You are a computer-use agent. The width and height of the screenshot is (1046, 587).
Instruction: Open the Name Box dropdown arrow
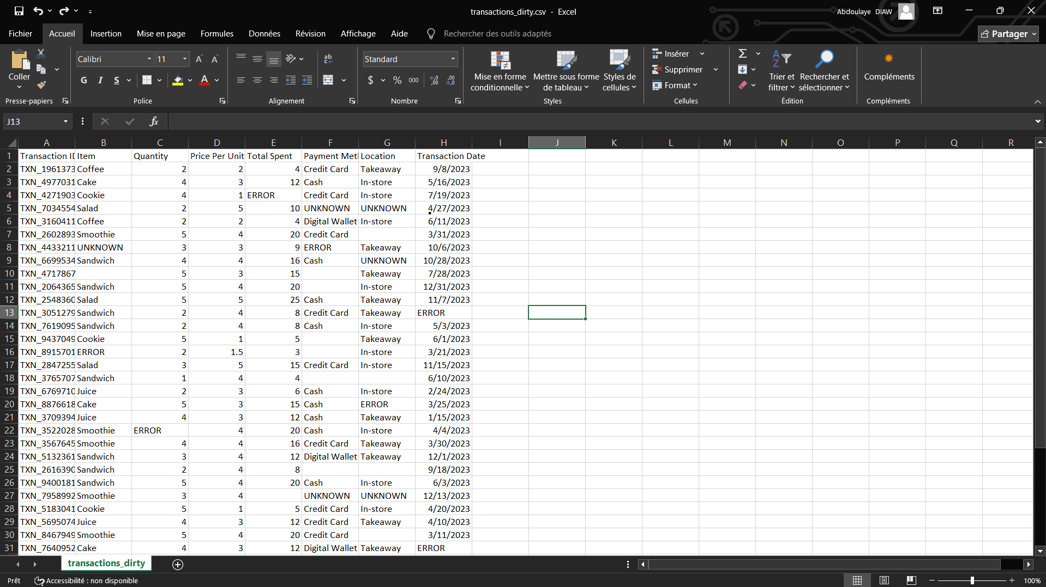65,121
